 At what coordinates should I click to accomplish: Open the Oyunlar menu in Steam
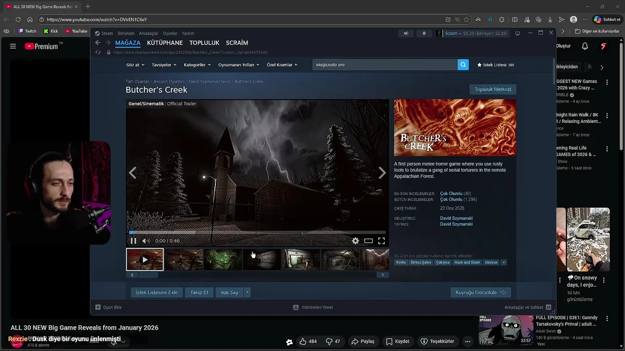[170, 34]
